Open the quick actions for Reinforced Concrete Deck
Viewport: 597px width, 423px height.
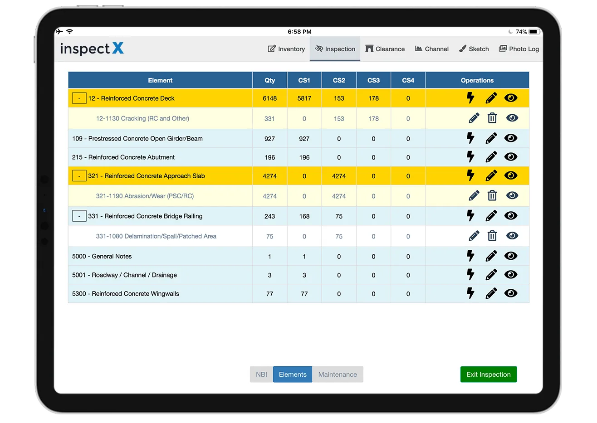coord(470,98)
